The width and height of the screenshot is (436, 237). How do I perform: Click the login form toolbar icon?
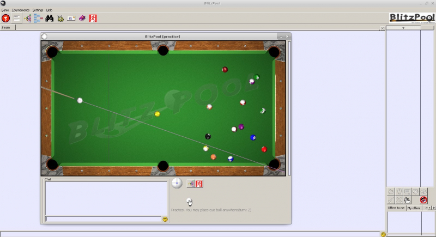[17, 19]
